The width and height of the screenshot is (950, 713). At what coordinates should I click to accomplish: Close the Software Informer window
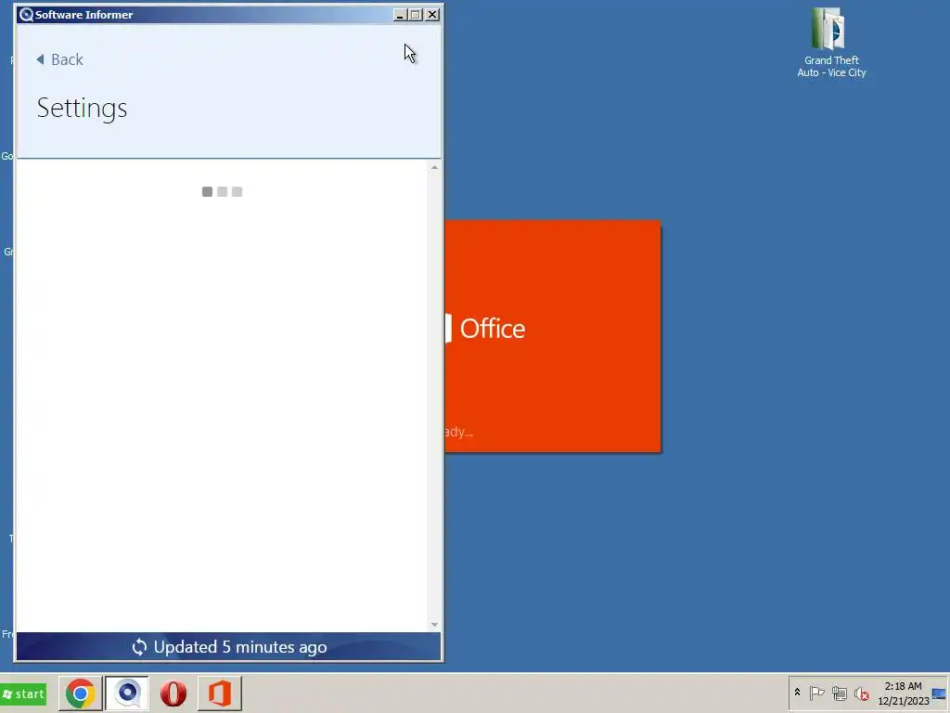432,15
